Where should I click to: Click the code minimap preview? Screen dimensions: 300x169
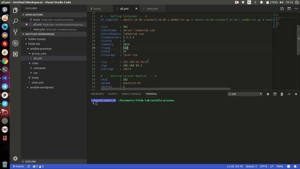(x=285, y=21)
